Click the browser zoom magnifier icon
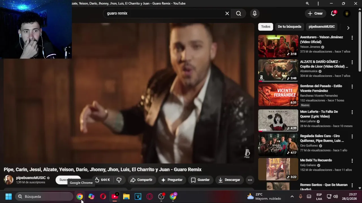The height and width of the screenshot is (203, 362). click(307, 3)
